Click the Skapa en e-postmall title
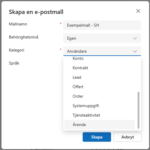The image size is (150, 150). (x=36, y=12)
